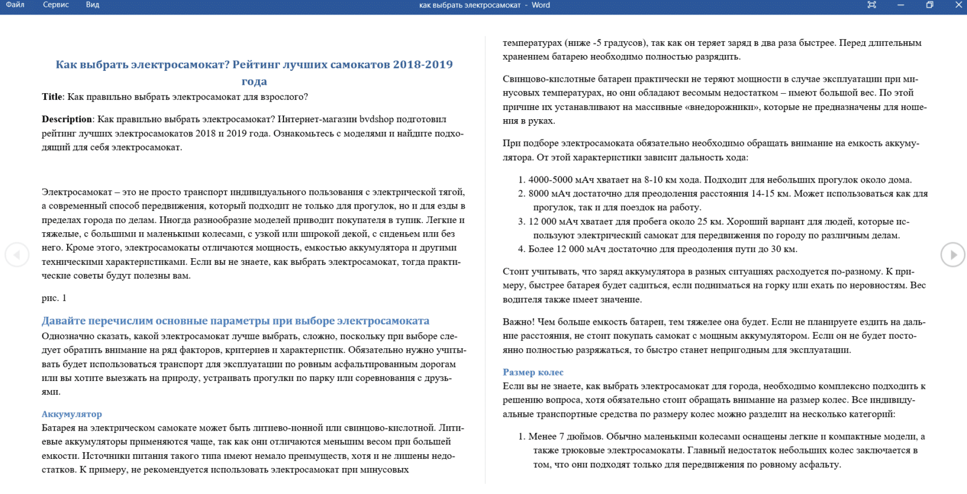Click list item '8000 мАч достаточно'
The width and height of the screenshot is (967, 494).
(x=722, y=200)
